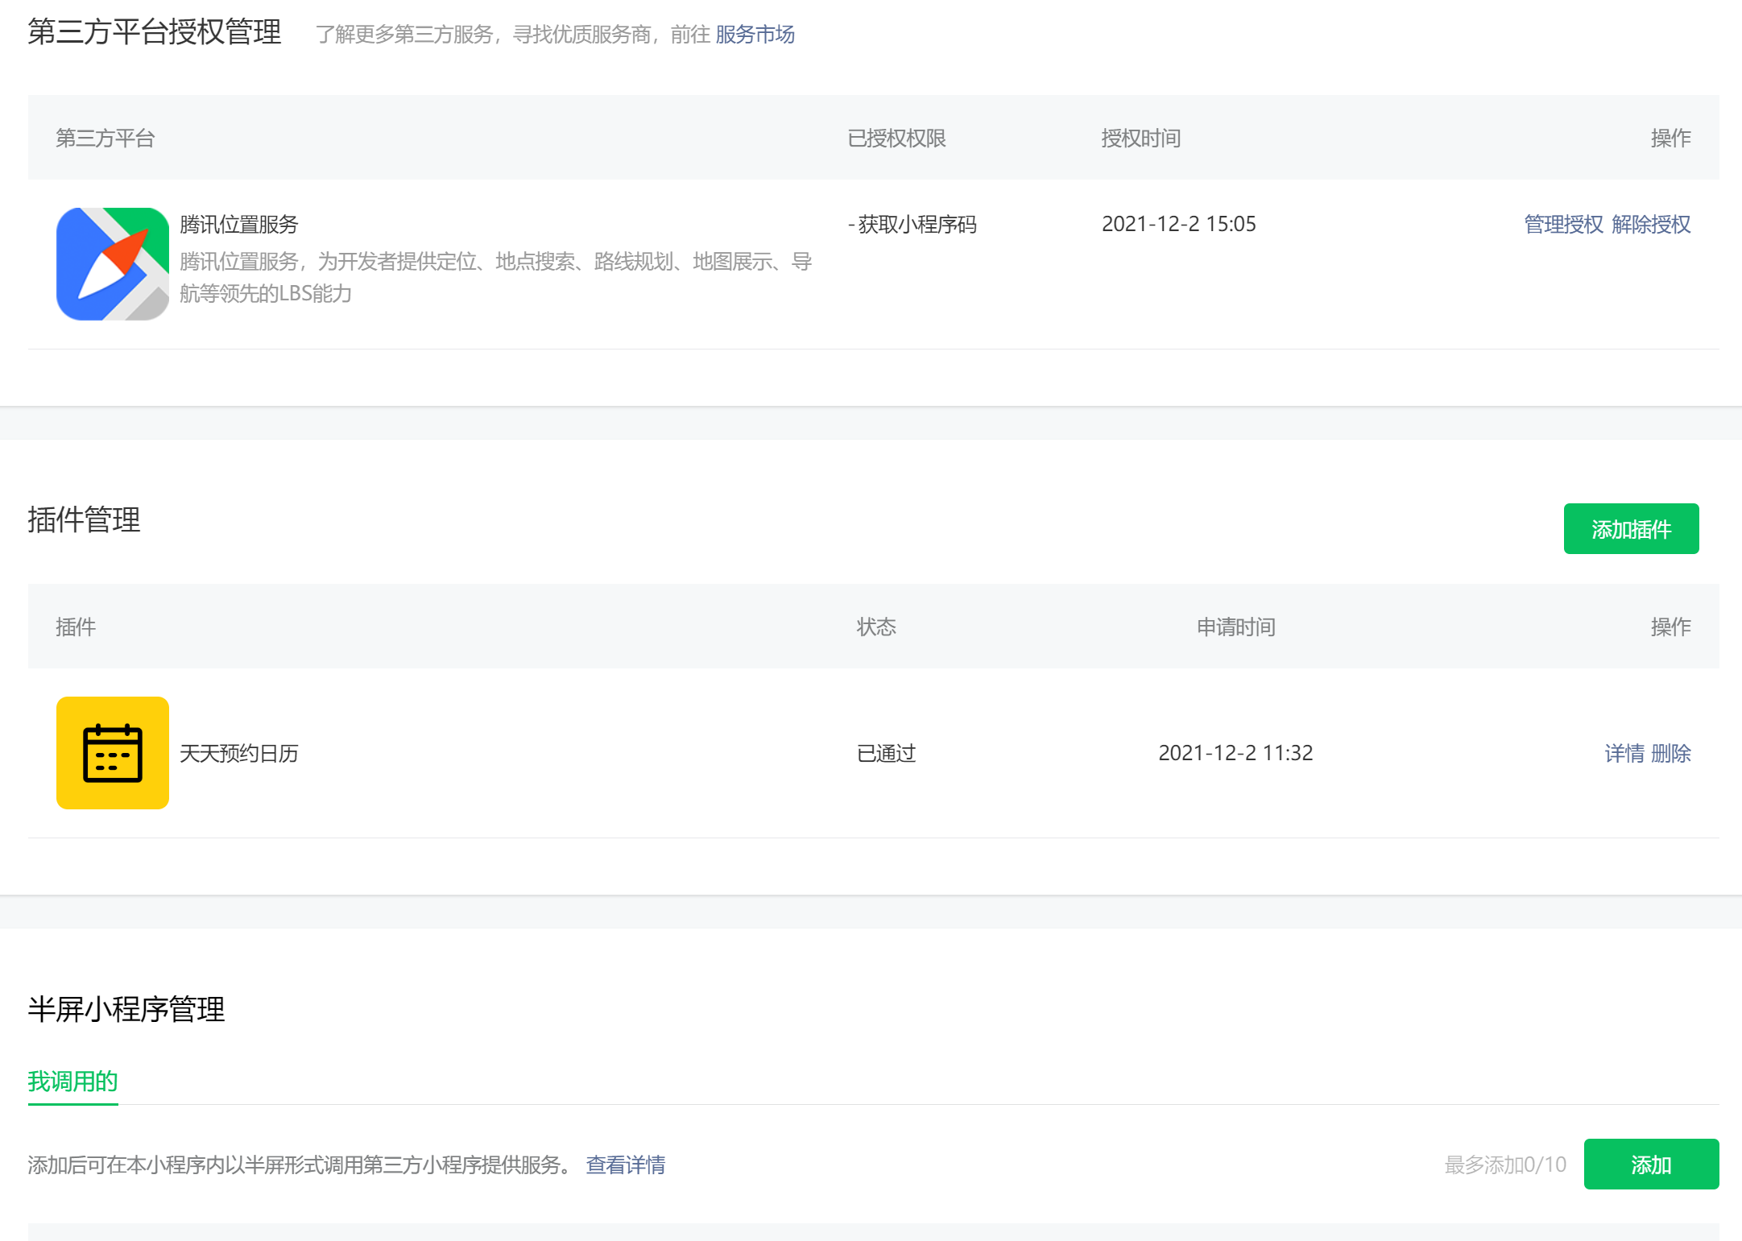
Task: Click the 状态 column header
Action: point(876,627)
